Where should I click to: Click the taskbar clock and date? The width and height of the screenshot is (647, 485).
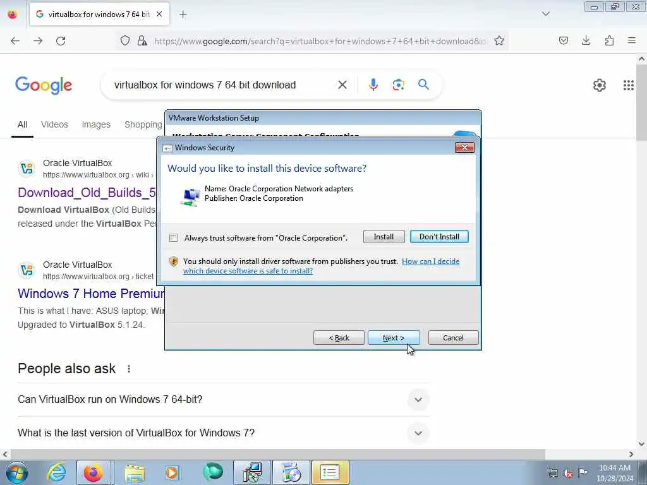[x=615, y=473]
